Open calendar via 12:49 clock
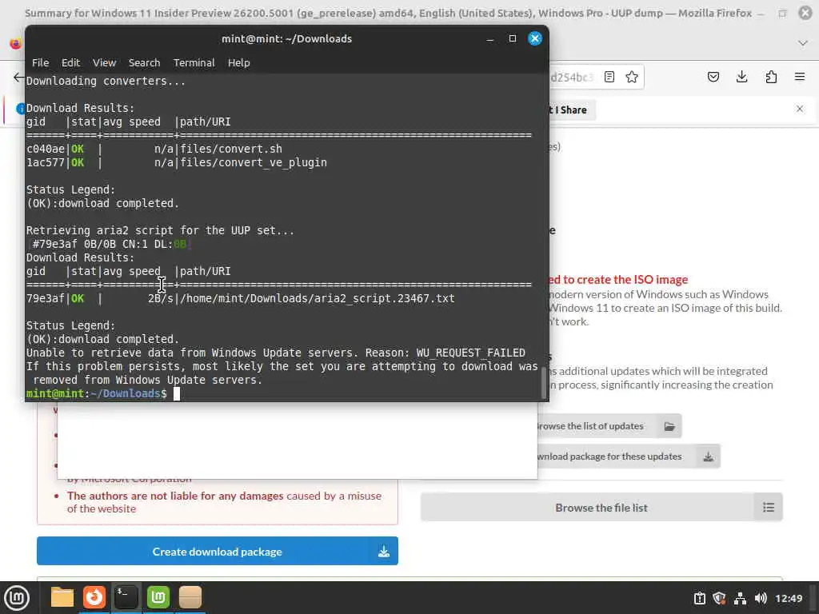Image resolution: width=819 pixels, height=614 pixels. click(788, 598)
